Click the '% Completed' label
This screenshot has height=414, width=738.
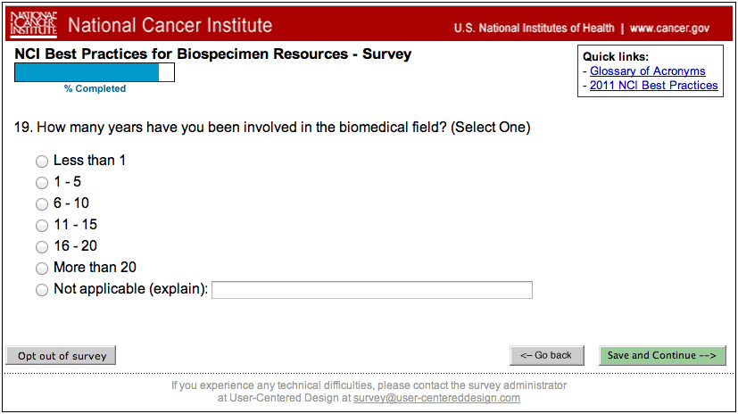tap(95, 88)
